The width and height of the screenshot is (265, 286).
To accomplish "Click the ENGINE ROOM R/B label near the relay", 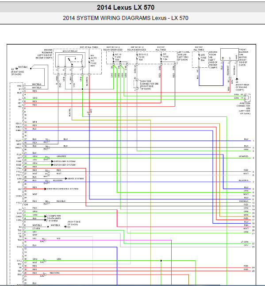I will pos(45,54).
